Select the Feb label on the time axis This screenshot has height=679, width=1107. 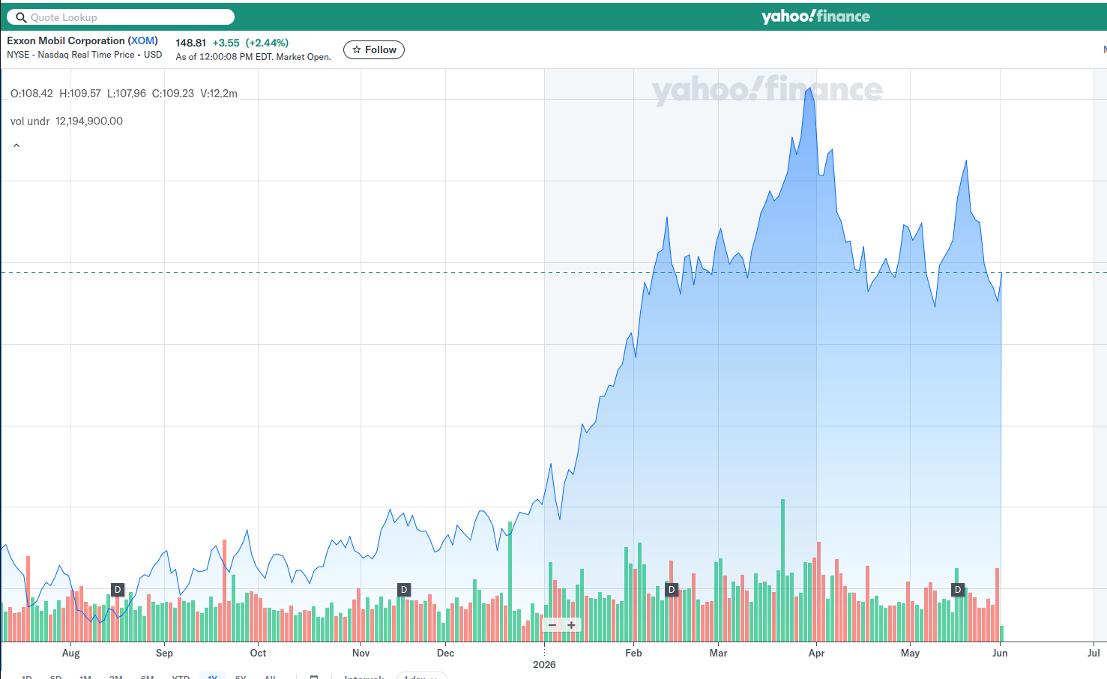point(633,653)
